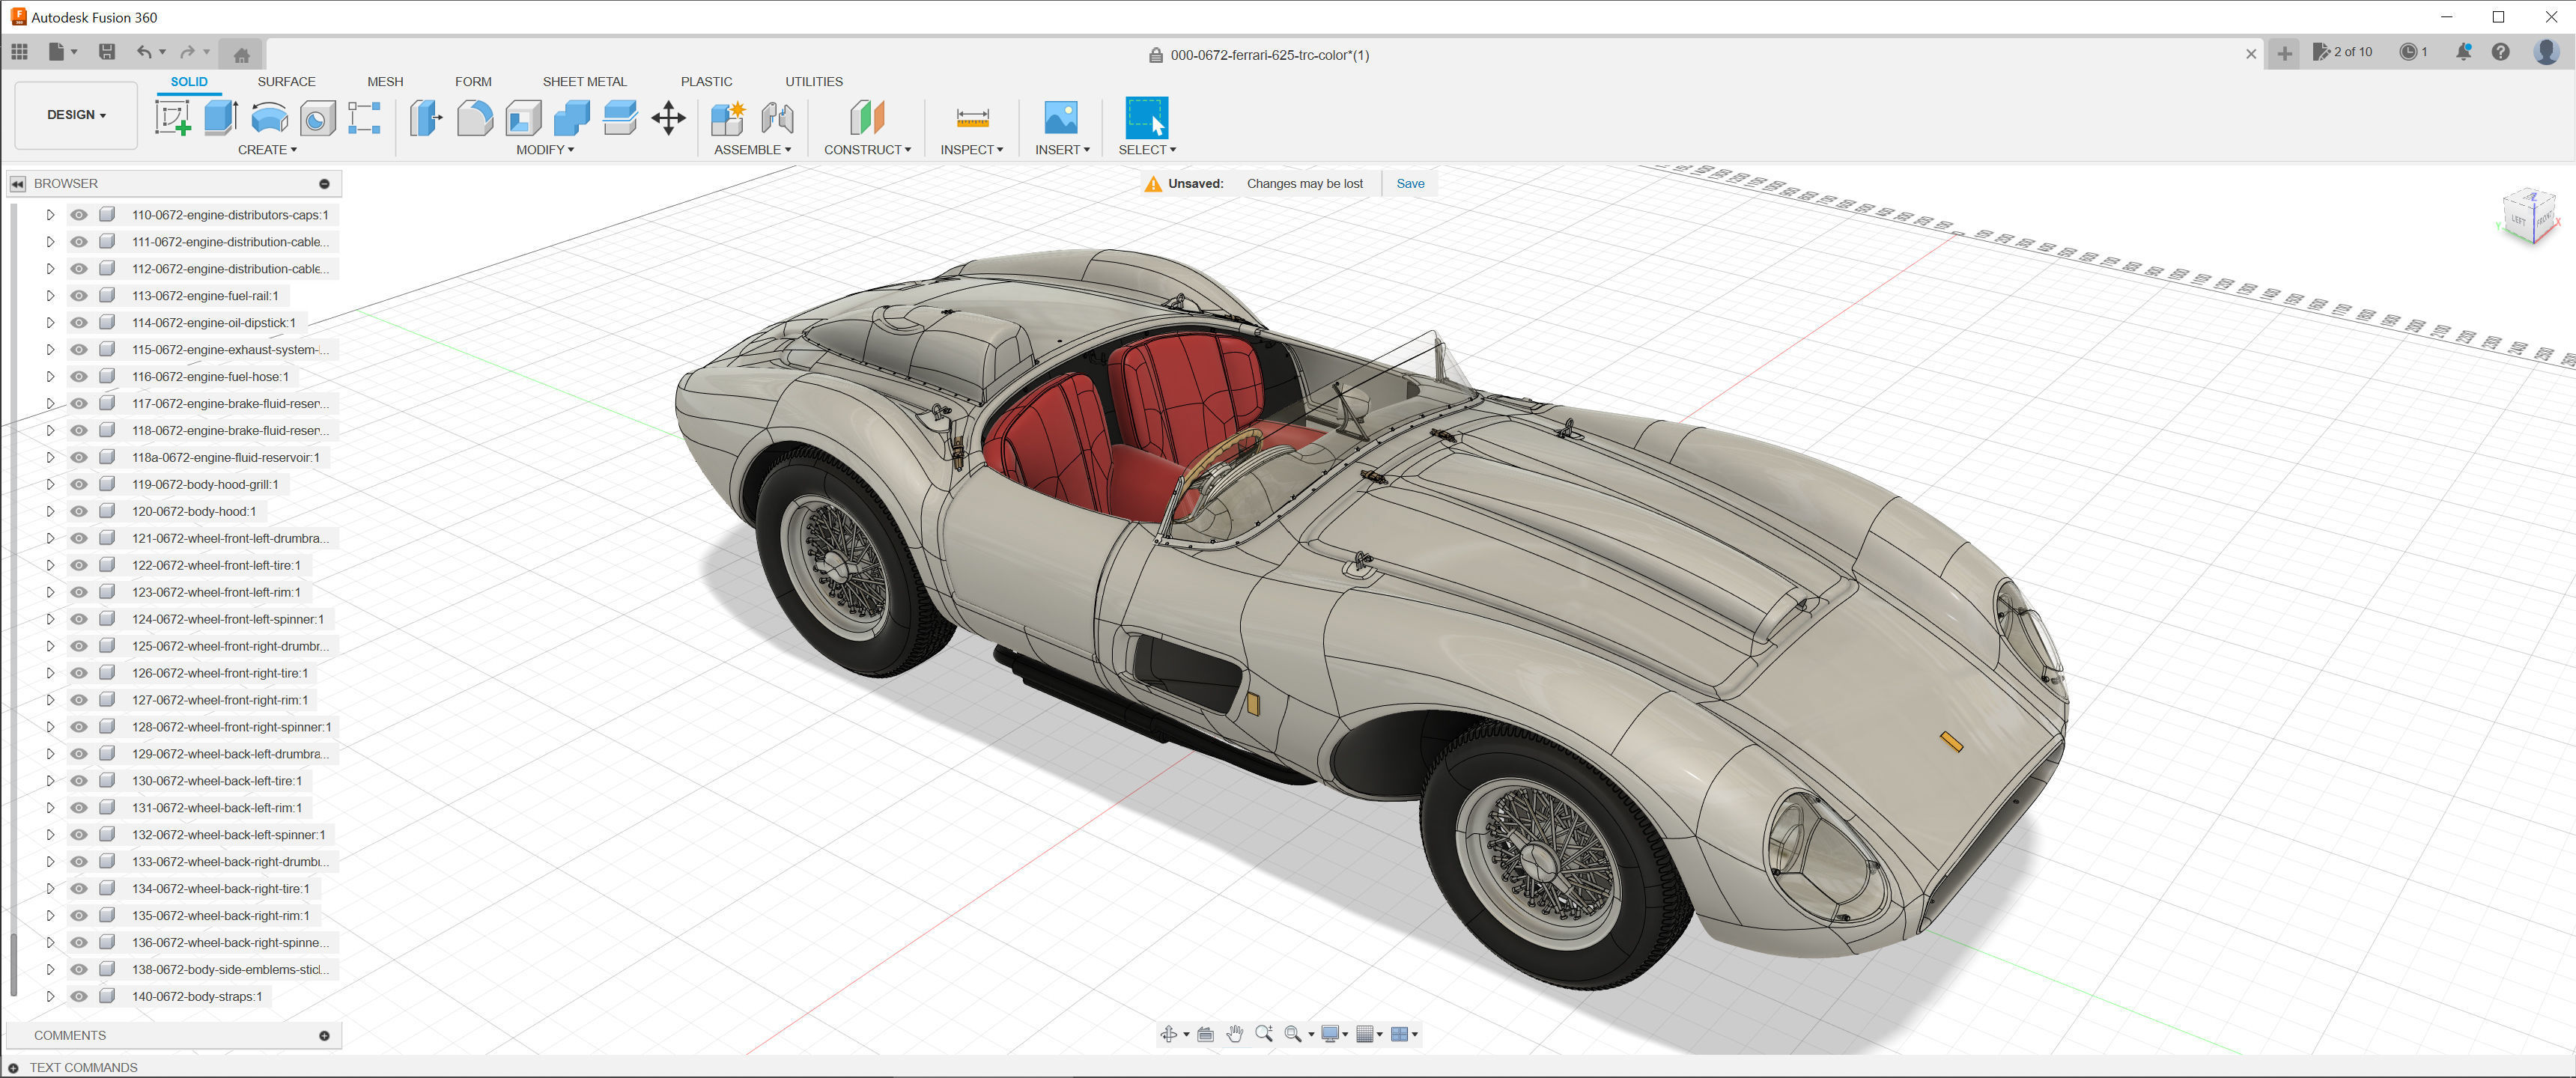The width and height of the screenshot is (2576, 1078).
Task: Hide the 120-0672-body-hood component
Action: click(x=79, y=511)
